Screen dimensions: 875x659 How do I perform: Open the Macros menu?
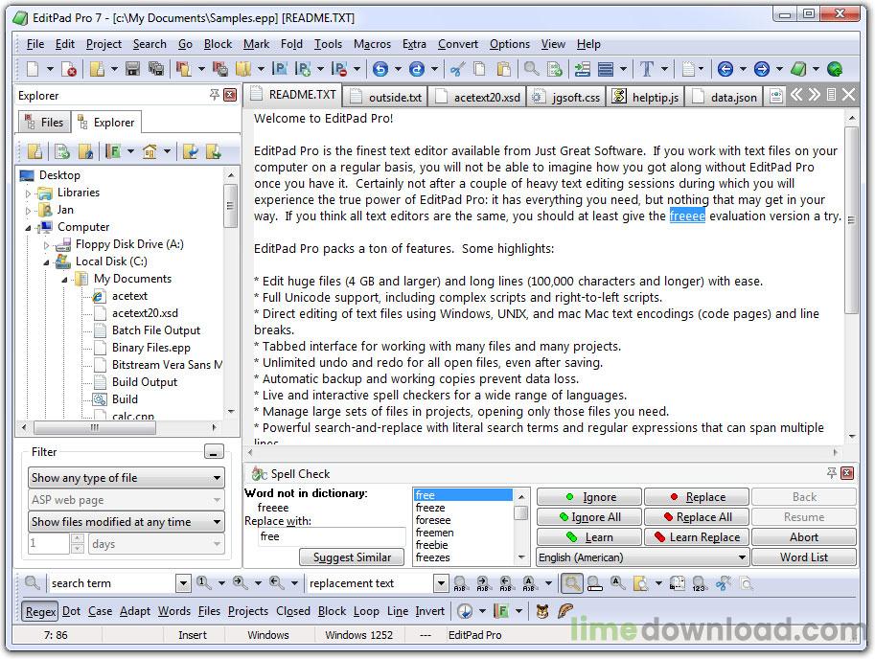point(372,43)
